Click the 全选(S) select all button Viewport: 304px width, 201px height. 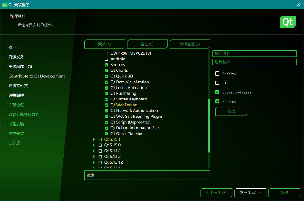pyautogui.click(x=147, y=44)
